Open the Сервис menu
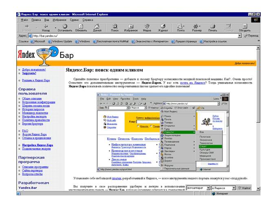 coord(74,20)
